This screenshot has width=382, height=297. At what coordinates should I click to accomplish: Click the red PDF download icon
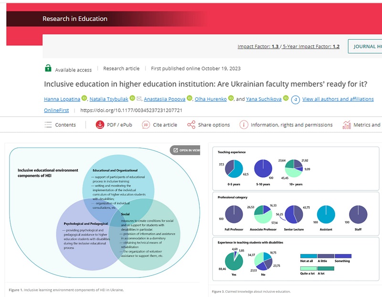coord(100,125)
